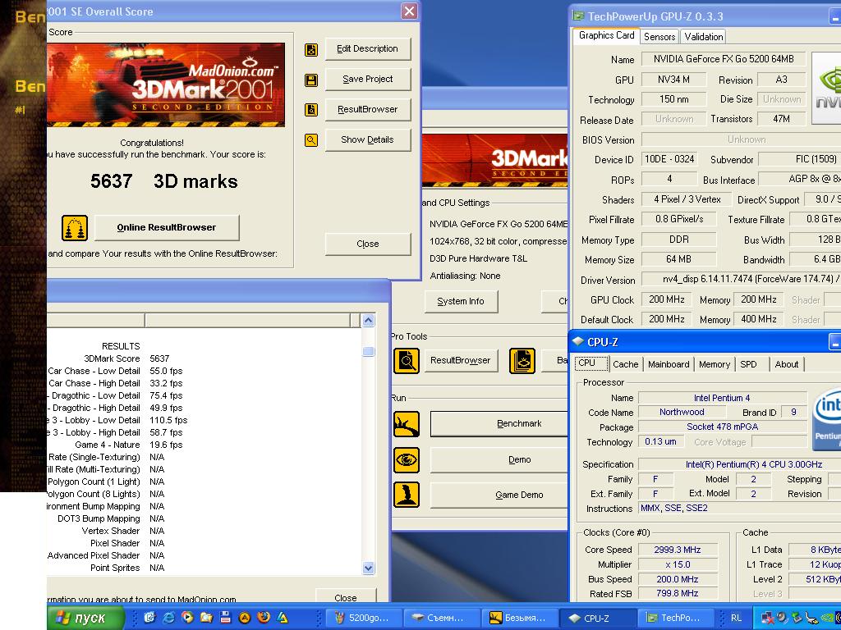
Task: Click the results list scroll down arrow
Action: tap(369, 568)
